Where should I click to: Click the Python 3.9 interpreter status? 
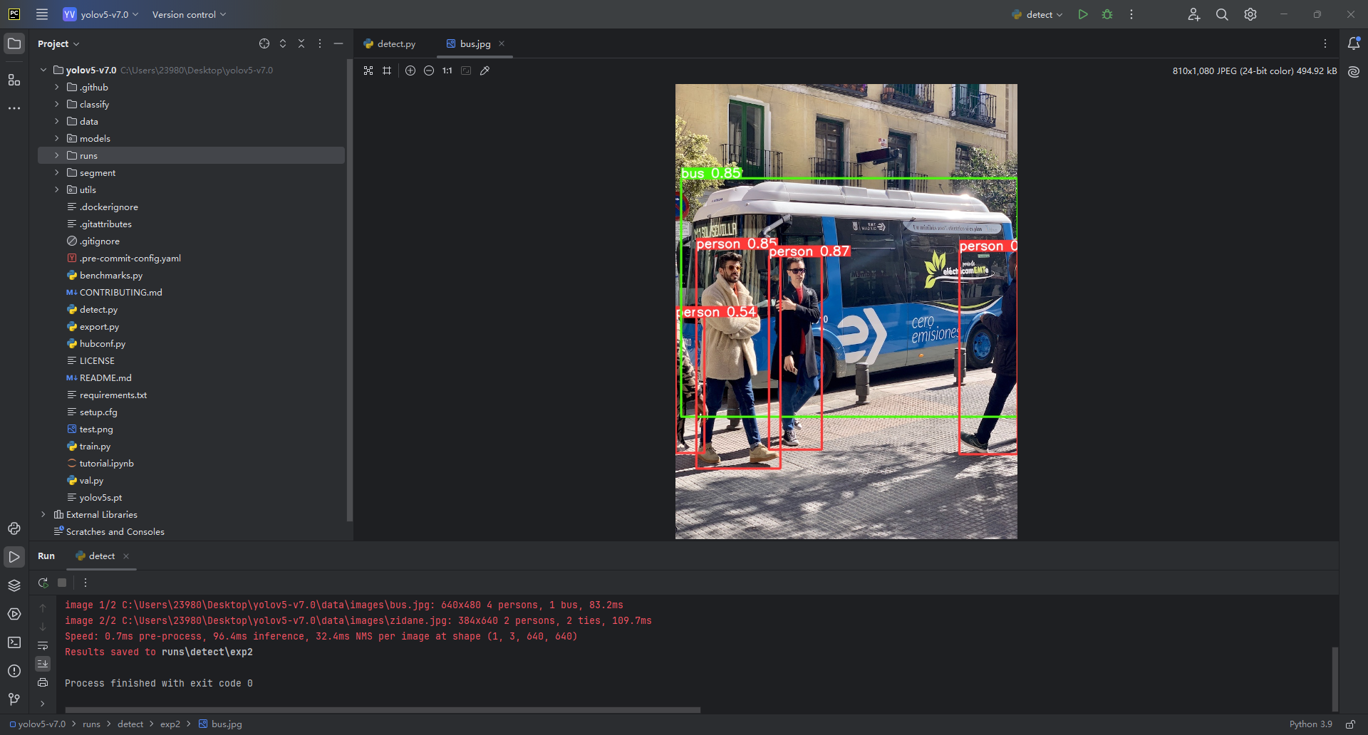click(1310, 724)
